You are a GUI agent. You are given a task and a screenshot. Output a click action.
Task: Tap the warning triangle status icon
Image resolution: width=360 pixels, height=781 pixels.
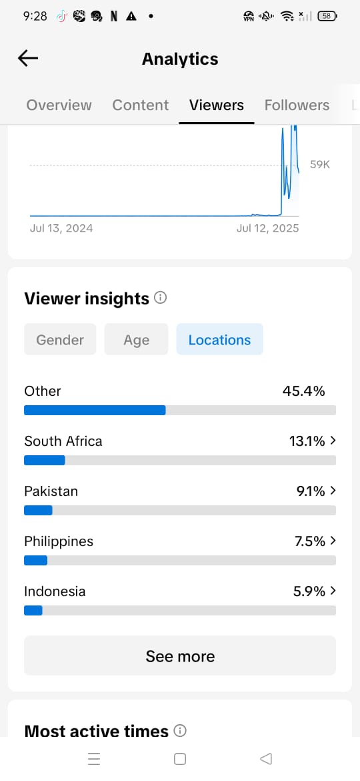tap(131, 17)
